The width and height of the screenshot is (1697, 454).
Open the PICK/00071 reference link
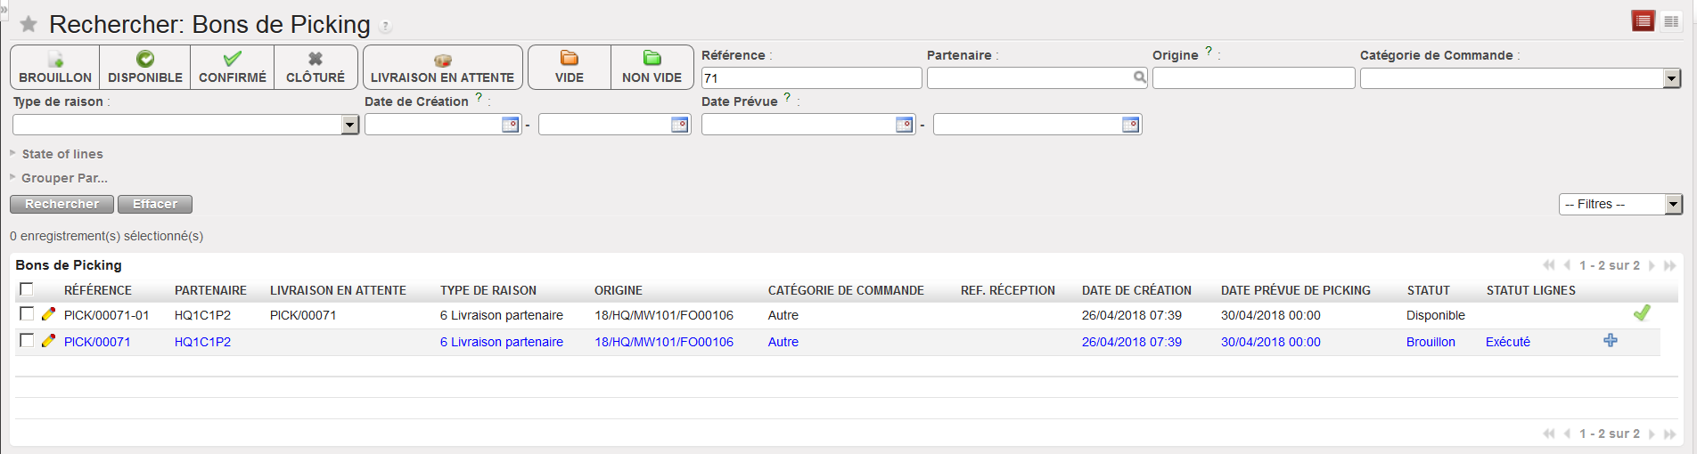97,342
